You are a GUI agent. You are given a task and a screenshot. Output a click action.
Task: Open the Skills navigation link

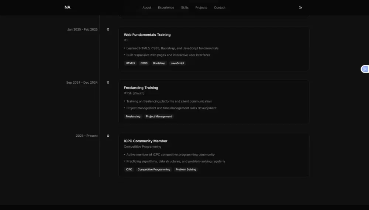(x=184, y=8)
